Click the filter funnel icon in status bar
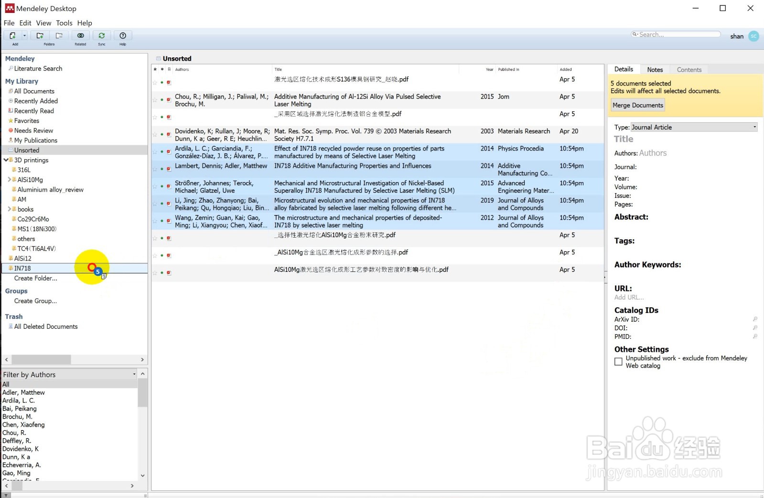The width and height of the screenshot is (764, 498). pos(5,495)
